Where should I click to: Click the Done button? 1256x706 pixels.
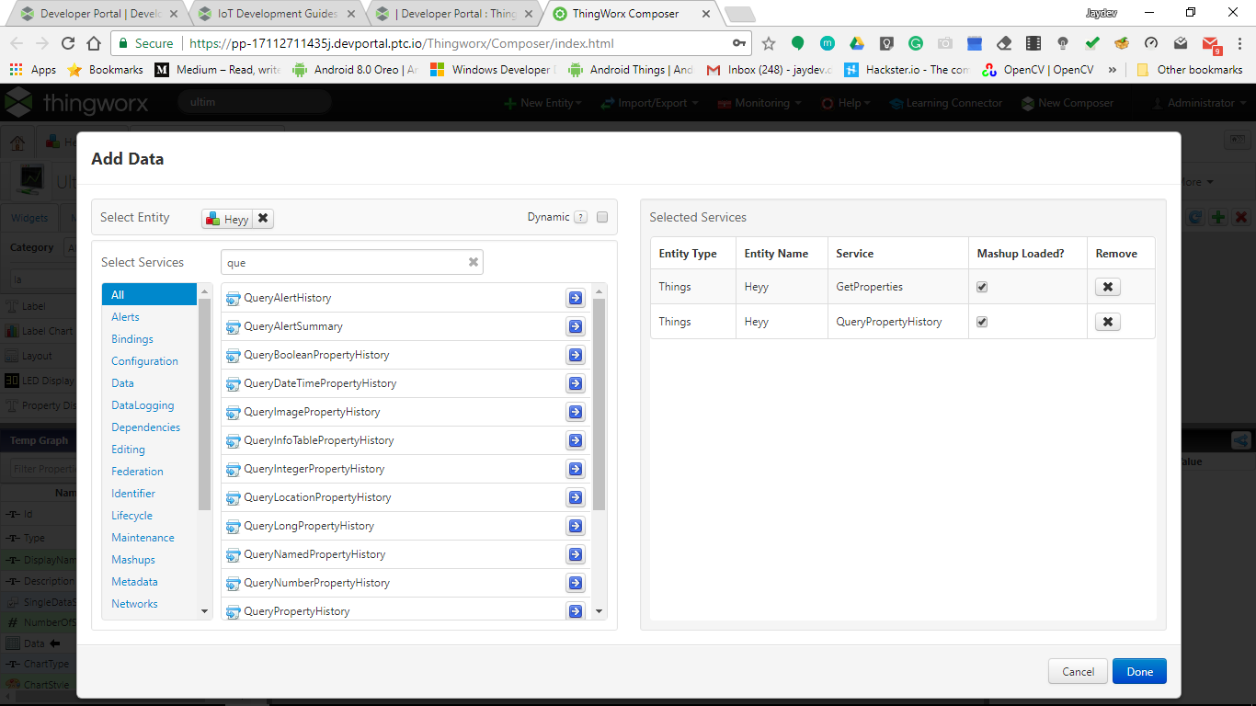pos(1139,671)
